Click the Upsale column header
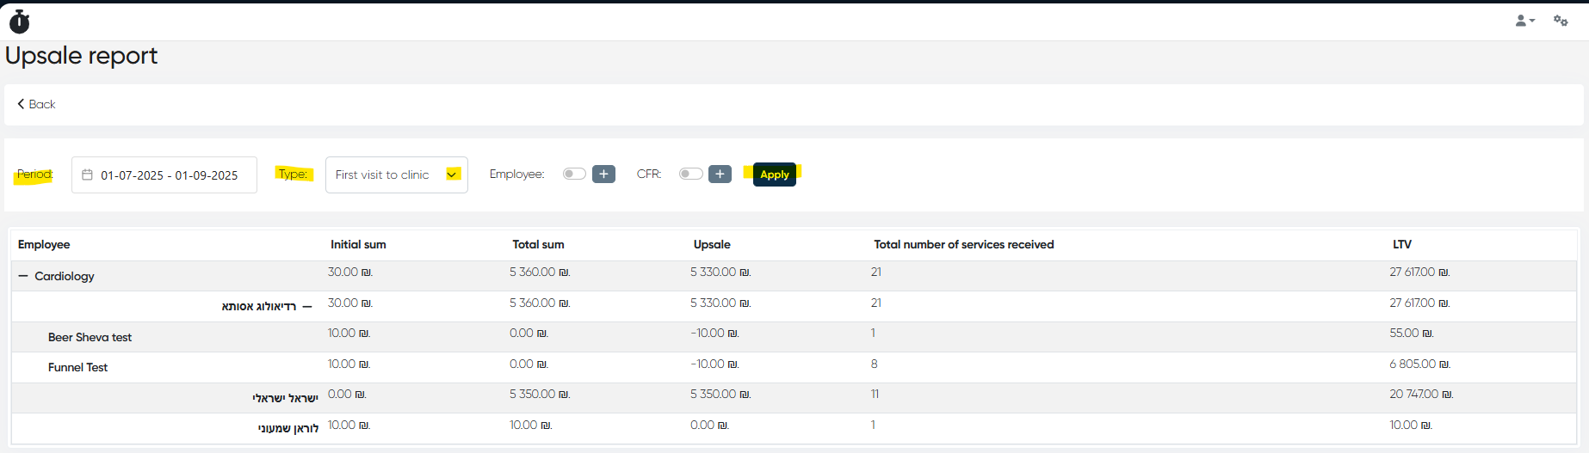 712,244
